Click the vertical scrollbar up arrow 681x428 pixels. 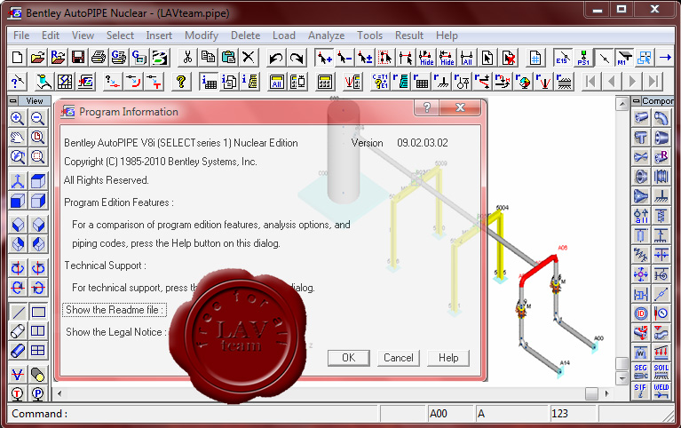click(622, 103)
